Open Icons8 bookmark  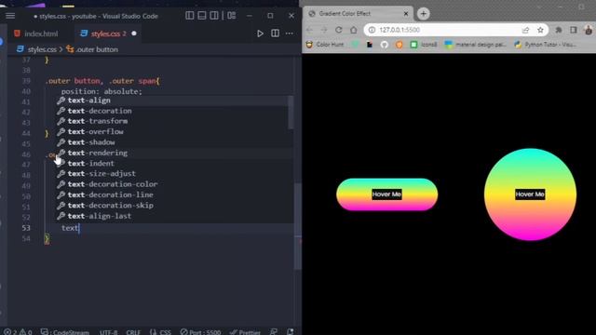(424, 45)
